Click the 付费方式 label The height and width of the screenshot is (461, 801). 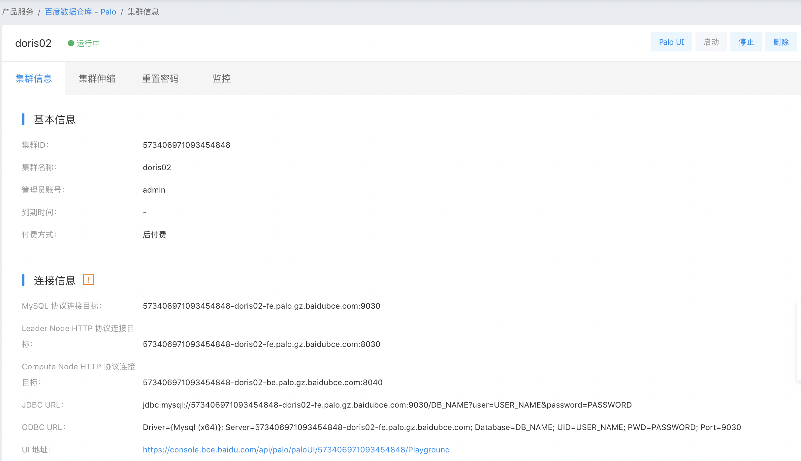[x=39, y=235]
